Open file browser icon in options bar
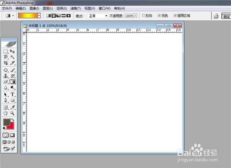Viewport: 231px width, 168px height. tap(216, 16)
